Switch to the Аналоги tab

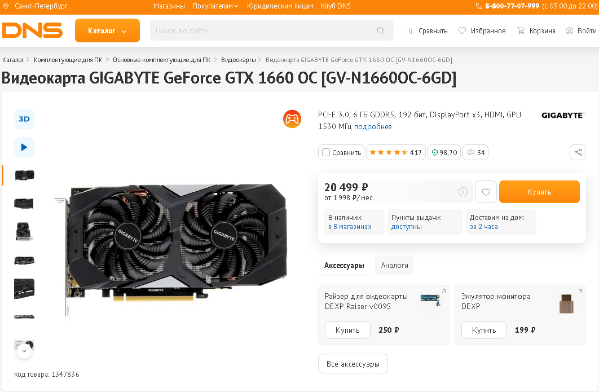coord(394,265)
